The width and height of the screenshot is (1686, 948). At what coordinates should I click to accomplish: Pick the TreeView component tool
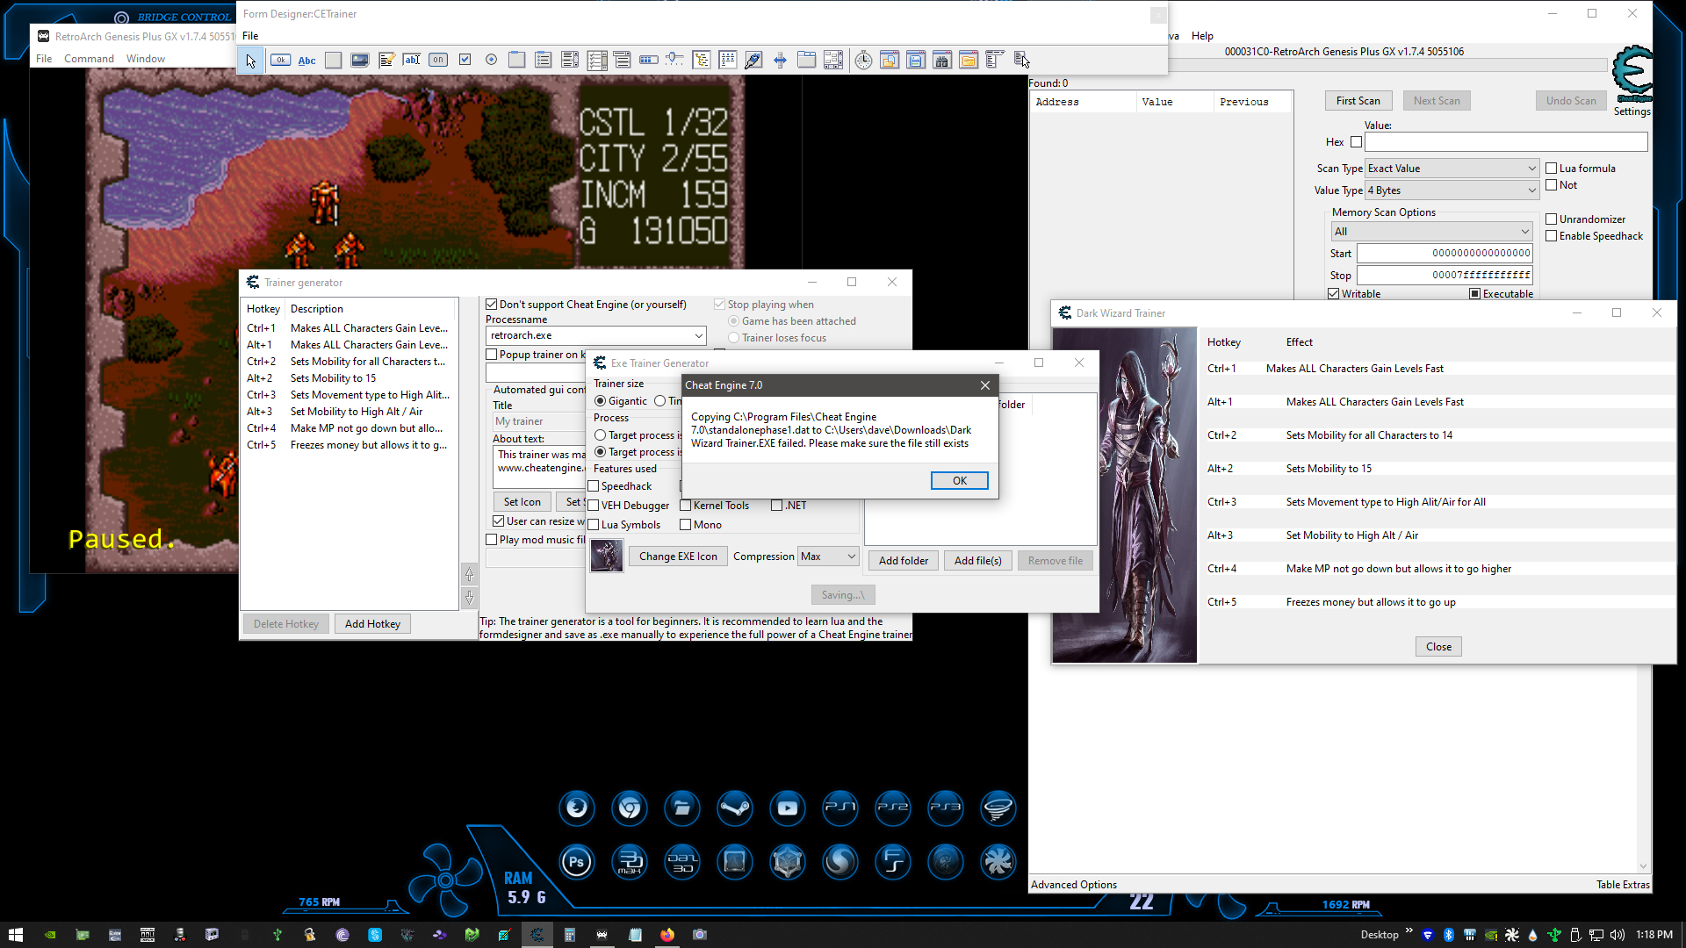[x=701, y=60]
